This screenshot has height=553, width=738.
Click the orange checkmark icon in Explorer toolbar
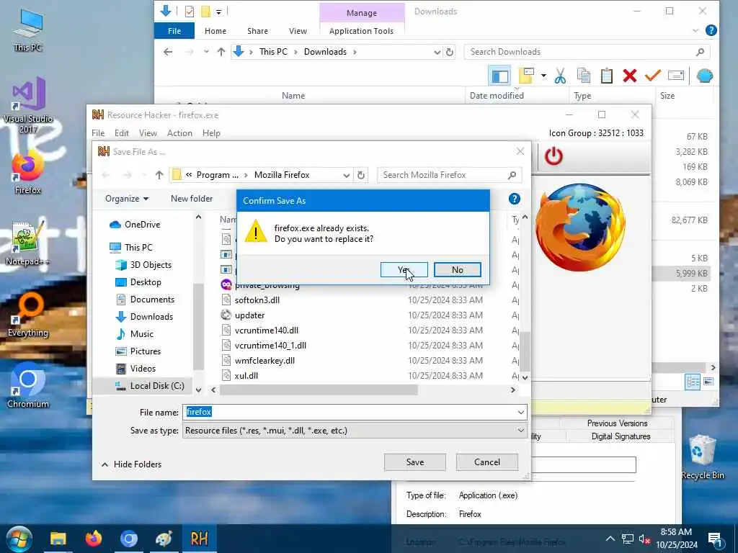click(652, 76)
